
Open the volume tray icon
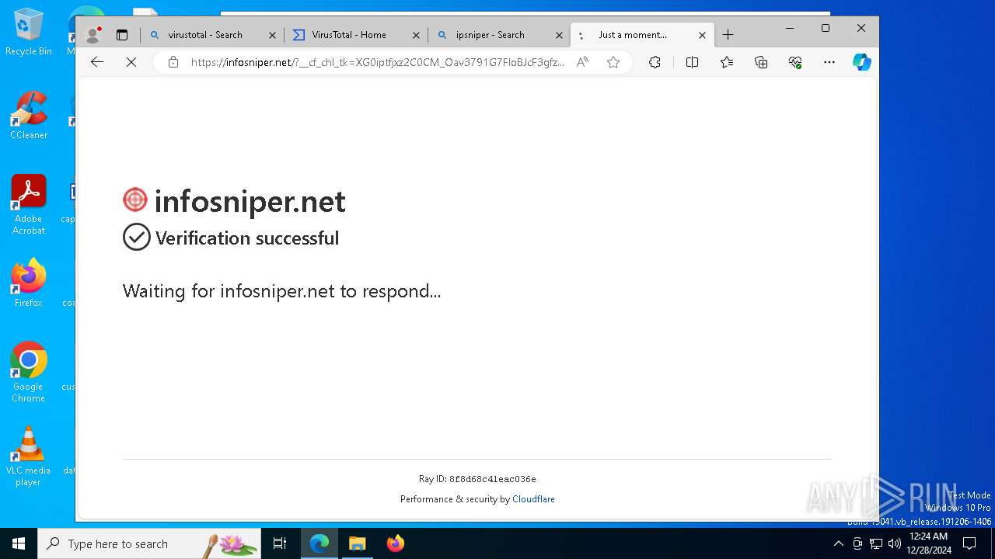tap(894, 543)
